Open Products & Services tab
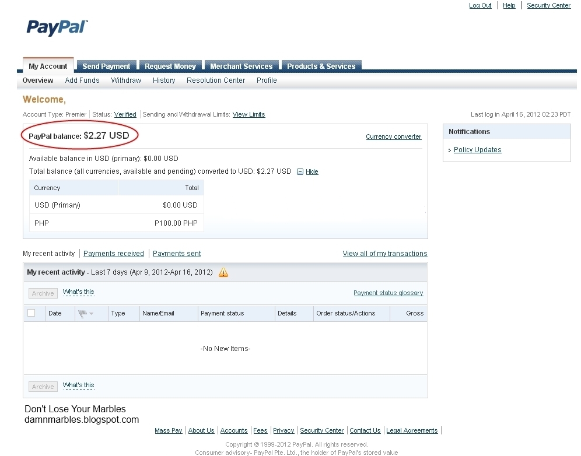The image size is (581, 456). 321,66
